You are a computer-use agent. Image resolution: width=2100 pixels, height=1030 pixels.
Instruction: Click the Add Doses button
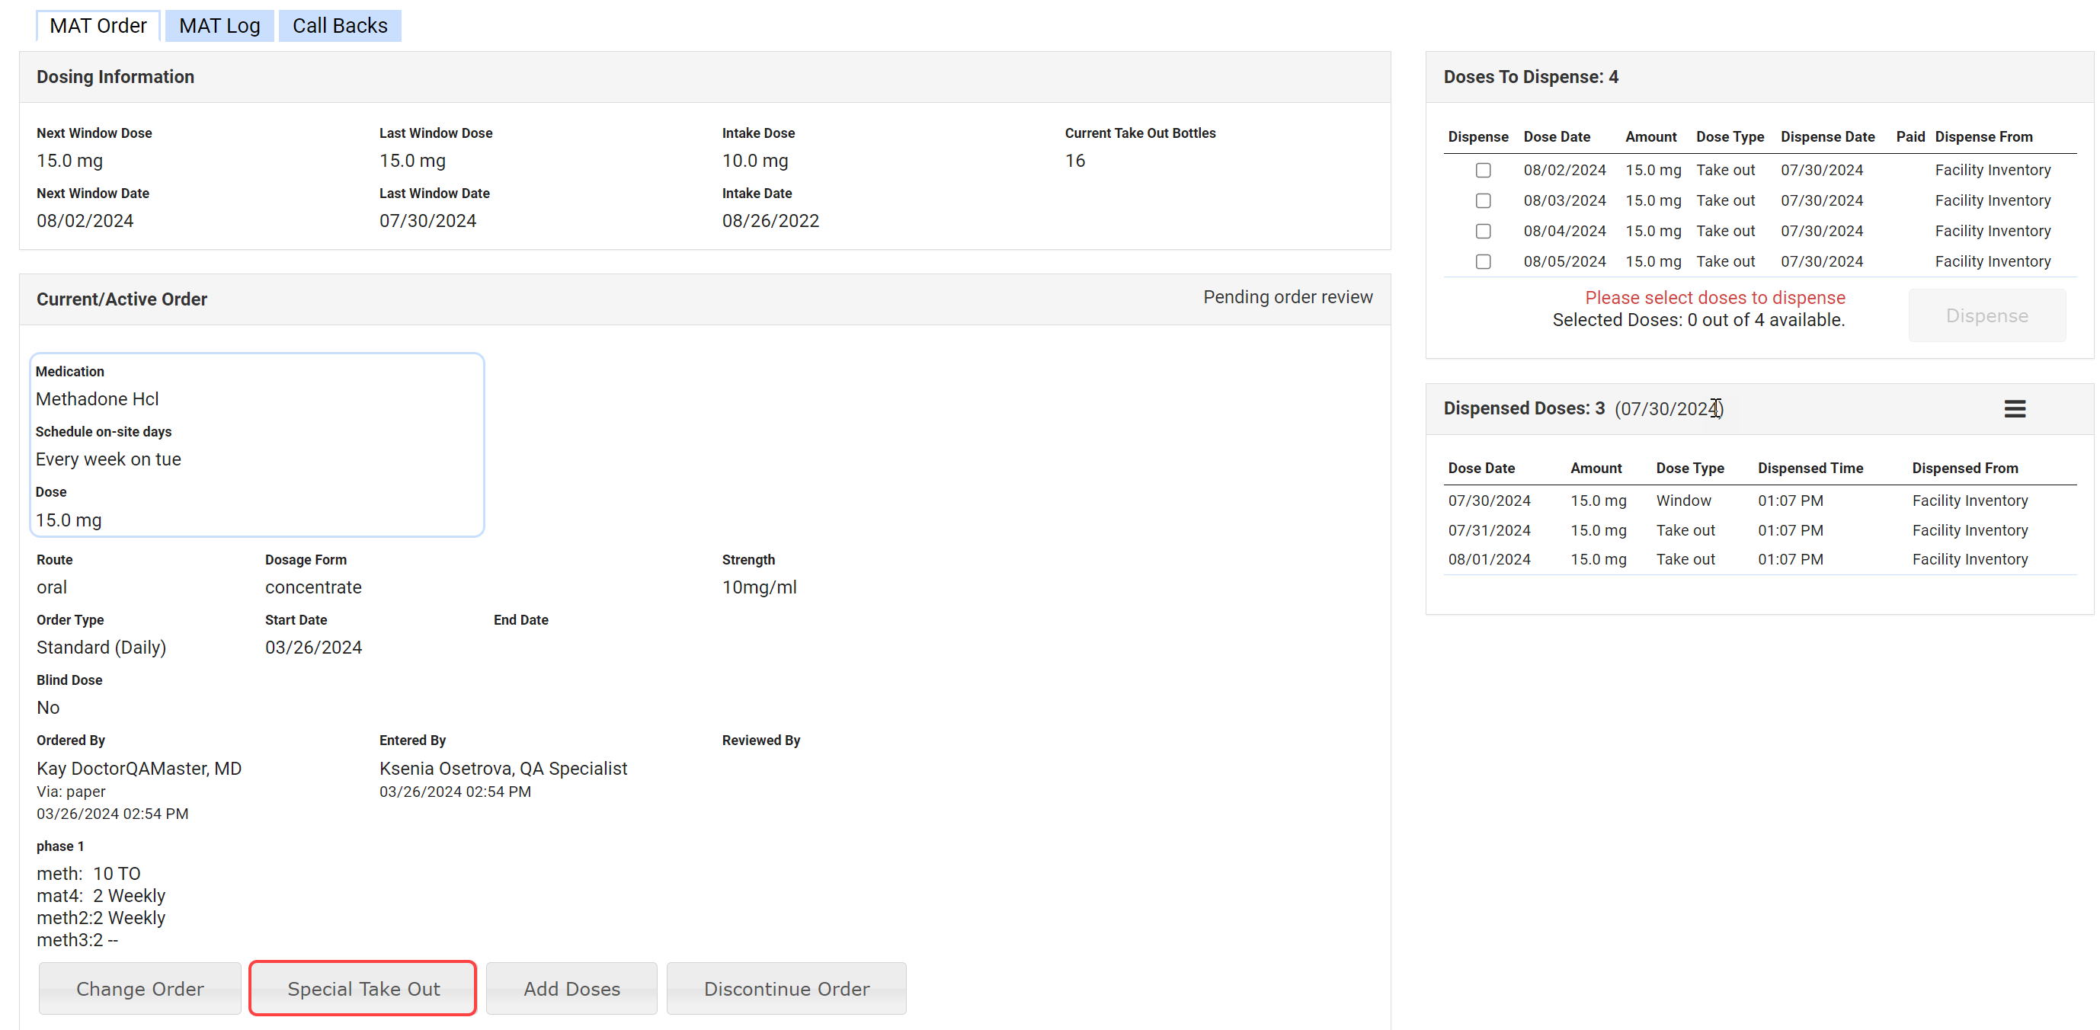(571, 988)
